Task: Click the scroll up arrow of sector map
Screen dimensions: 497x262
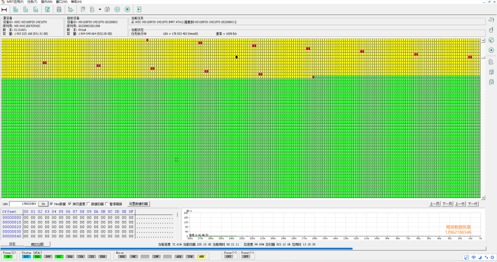Action: (483, 41)
